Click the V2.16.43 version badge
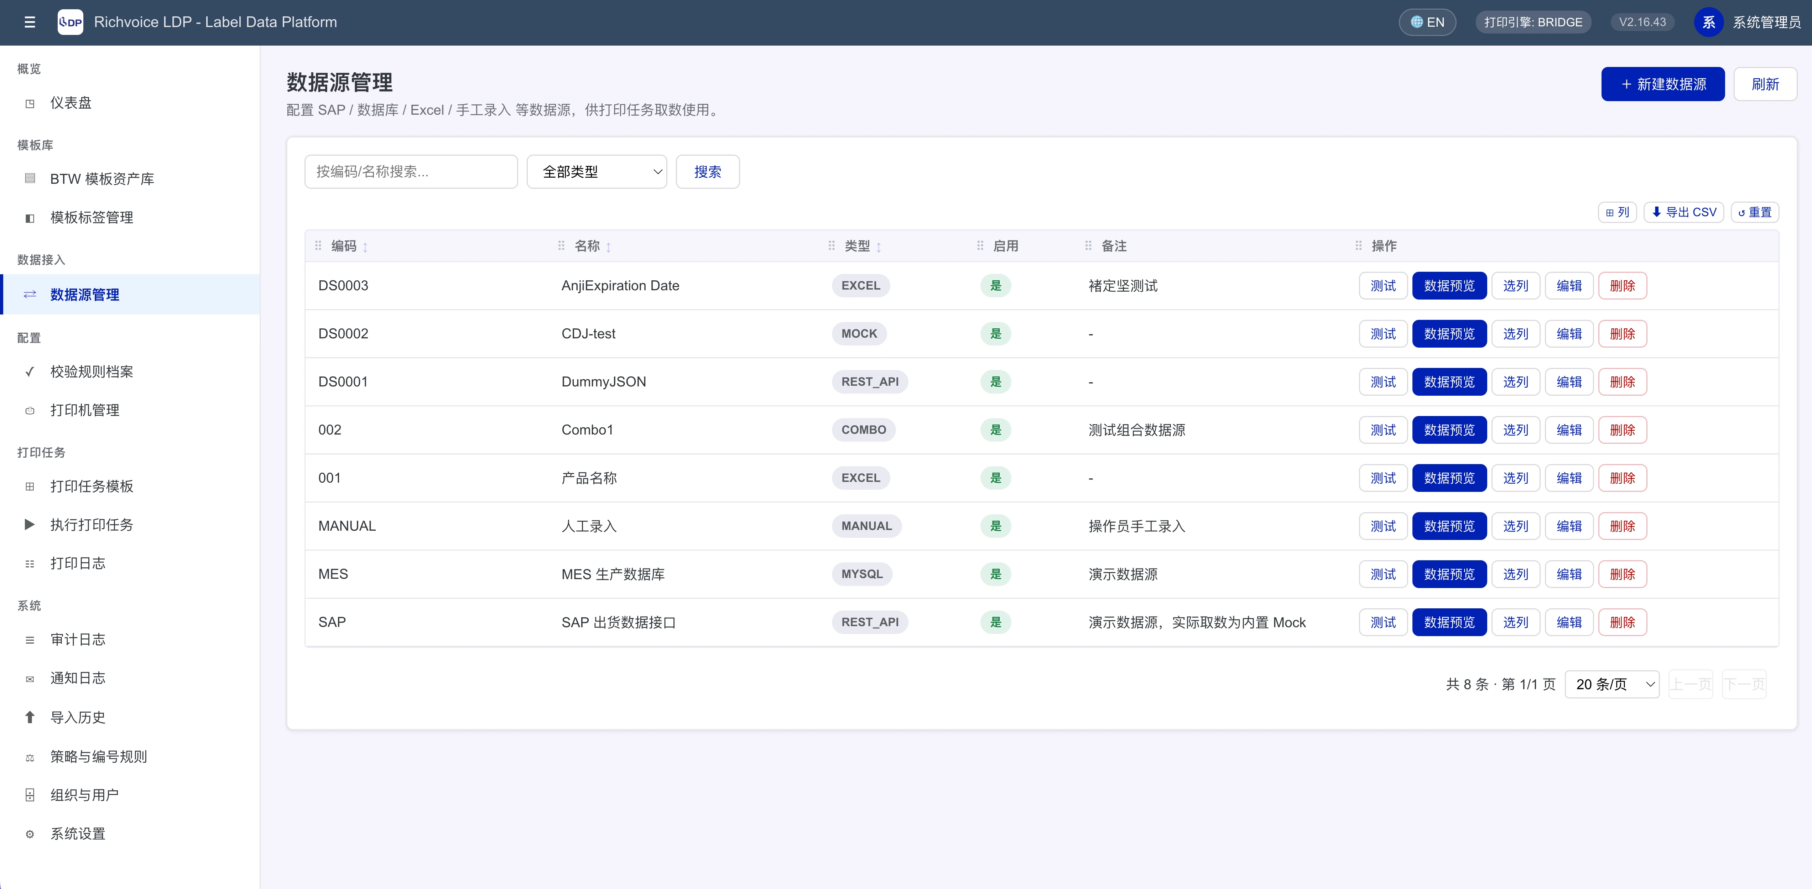Image resolution: width=1812 pixels, height=889 pixels. tap(1642, 22)
